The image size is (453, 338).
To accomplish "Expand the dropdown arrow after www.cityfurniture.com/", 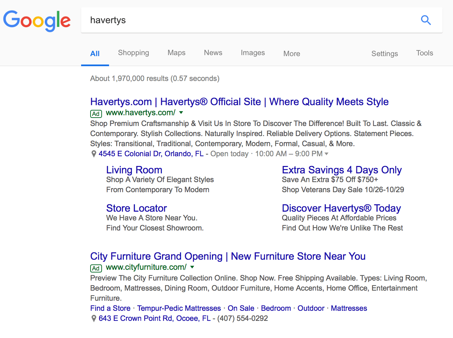I will pyautogui.click(x=192, y=267).
